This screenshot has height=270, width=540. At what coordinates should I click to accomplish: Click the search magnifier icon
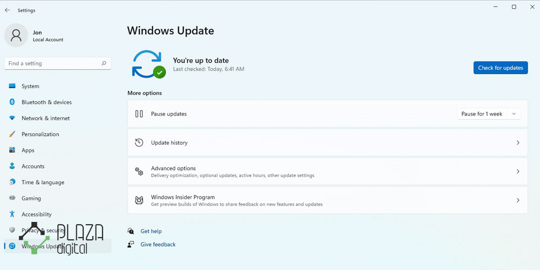tap(104, 63)
